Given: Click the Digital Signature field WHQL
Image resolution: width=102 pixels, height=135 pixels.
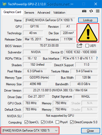Looking at the screenshot, I should coord(86,97).
